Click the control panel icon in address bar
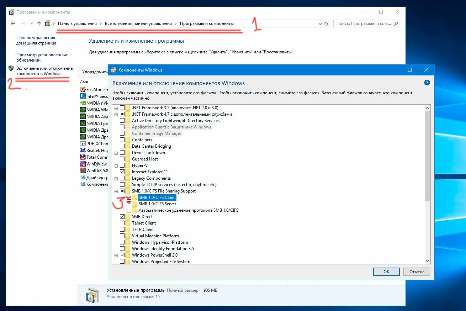This screenshot has height=311, width=466. click(x=47, y=23)
